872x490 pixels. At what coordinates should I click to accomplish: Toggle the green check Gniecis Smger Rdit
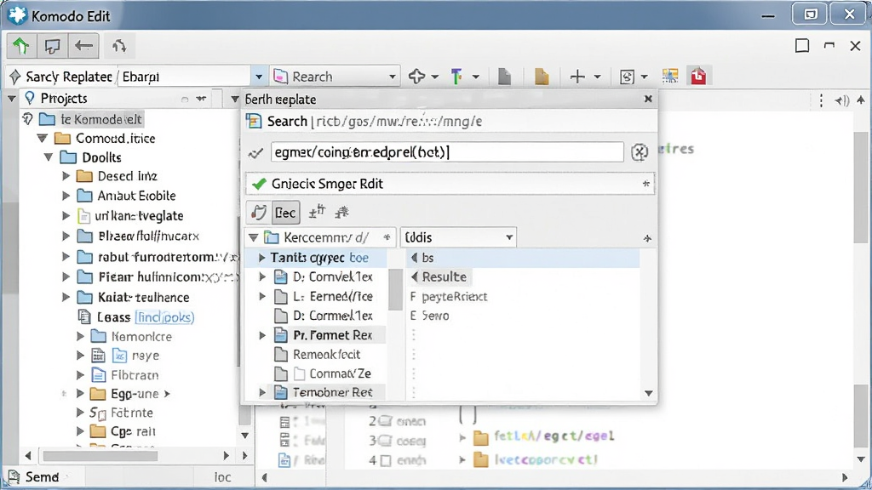click(259, 184)
